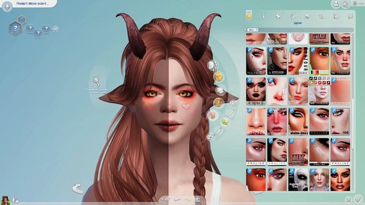
Task: Select the small empty bonus trait hexagon
Action: [x=22, y=20]
